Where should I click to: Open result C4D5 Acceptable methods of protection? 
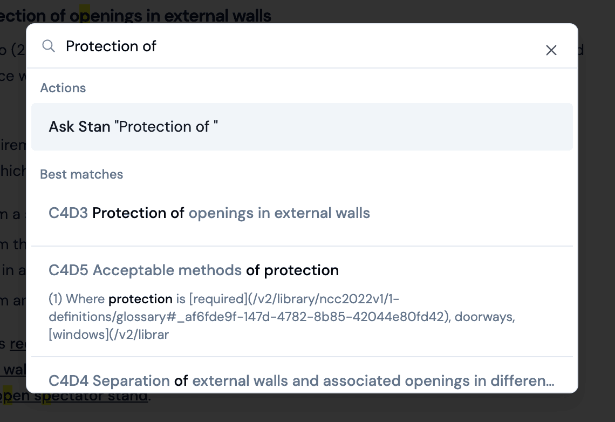[x=194, y=270]
